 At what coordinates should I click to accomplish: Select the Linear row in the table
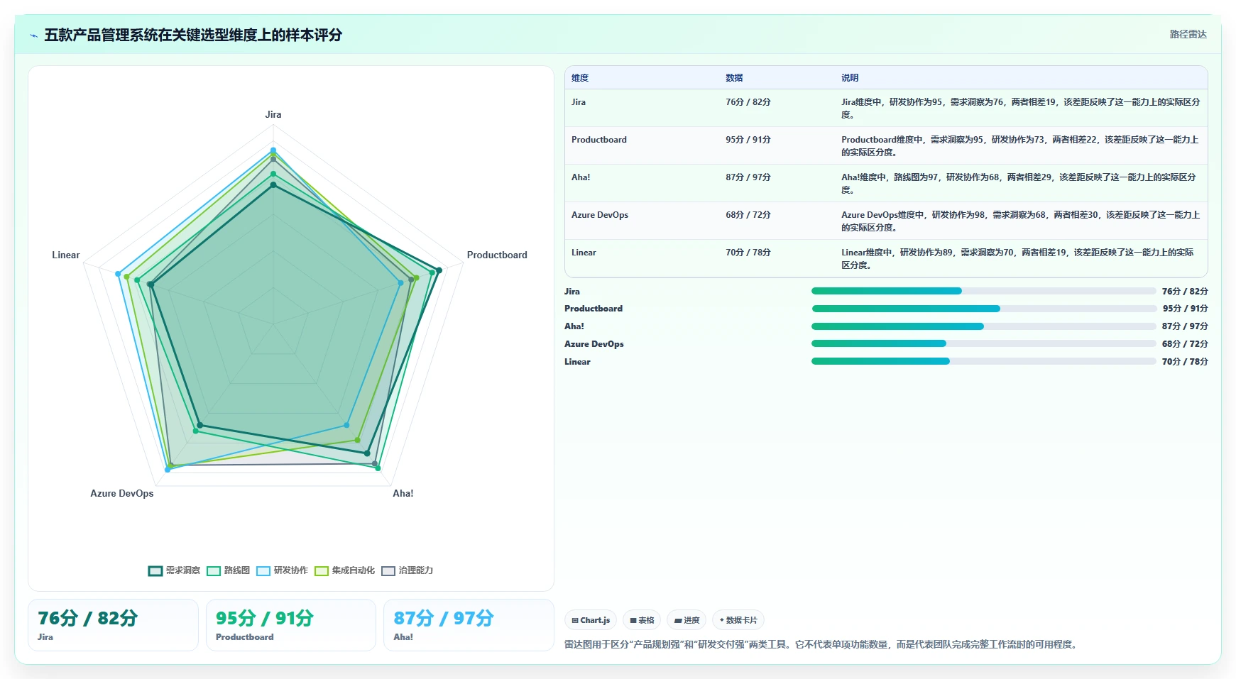click(886, 258)
